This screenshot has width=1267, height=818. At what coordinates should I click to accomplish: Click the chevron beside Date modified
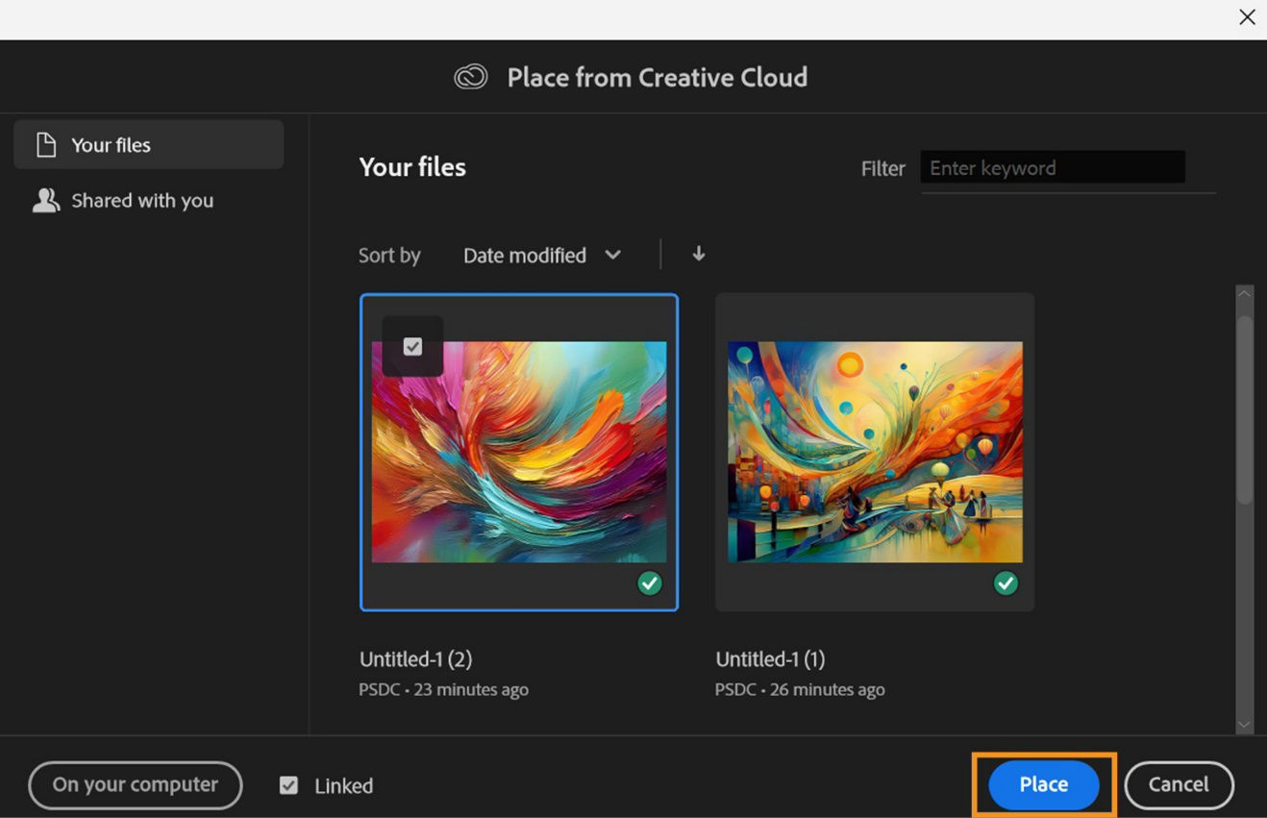(613, 255)
